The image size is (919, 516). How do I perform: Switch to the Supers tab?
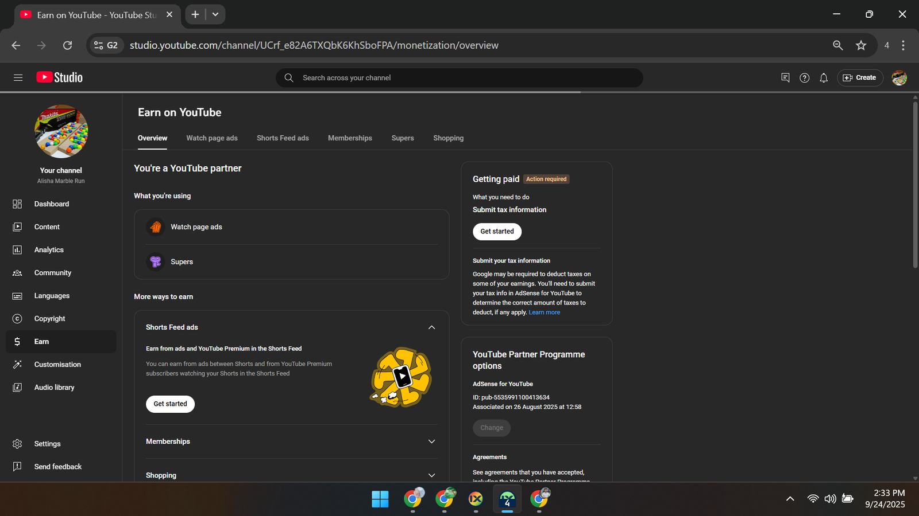point(403,138)
